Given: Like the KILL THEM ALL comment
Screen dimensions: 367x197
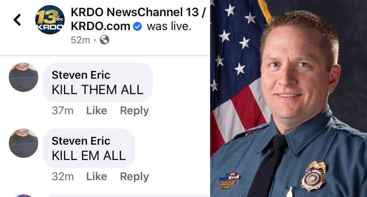Looking at the screenshot, I should pos(97,111).
